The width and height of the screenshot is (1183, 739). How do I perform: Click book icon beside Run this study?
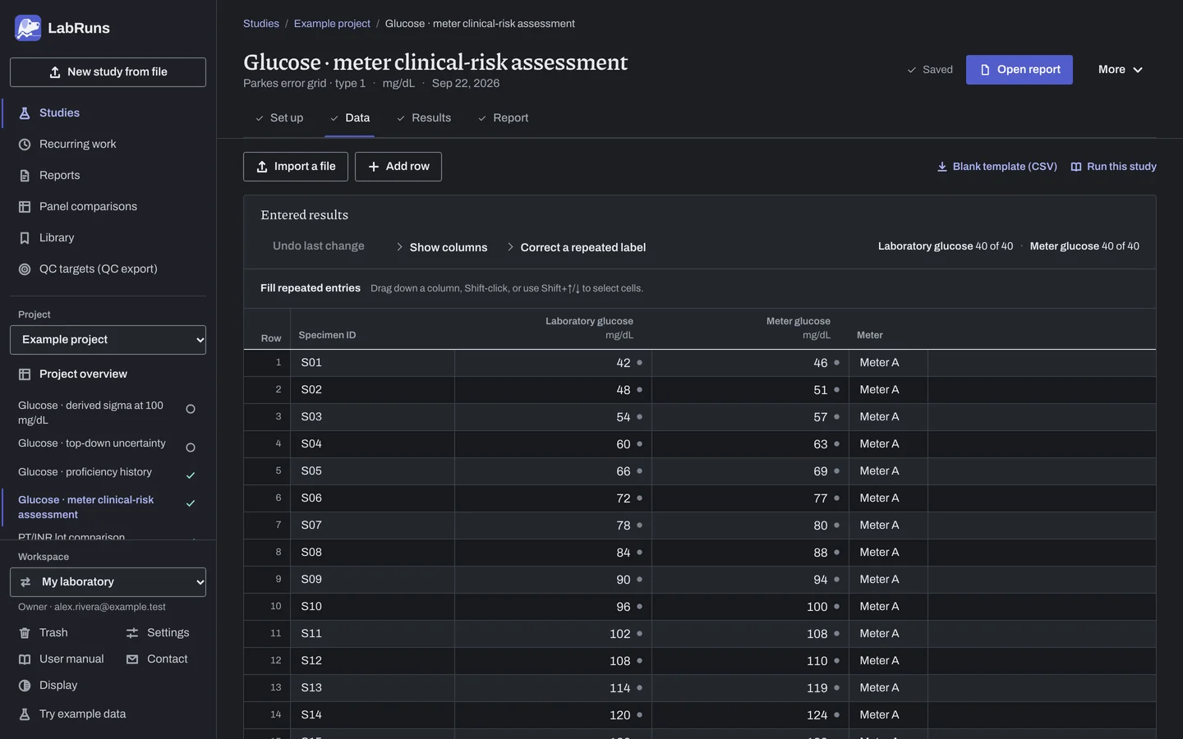coord(1076,167)
